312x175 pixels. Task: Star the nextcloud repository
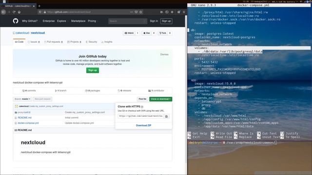tap(147, 33)
